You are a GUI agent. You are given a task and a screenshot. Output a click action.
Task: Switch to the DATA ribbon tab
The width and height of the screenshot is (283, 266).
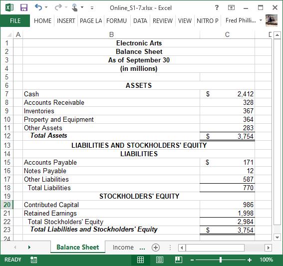tap(140, 21)
